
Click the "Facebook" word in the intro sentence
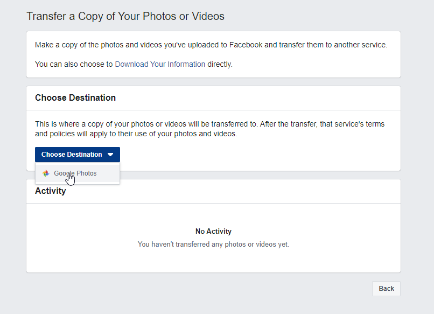246,45
